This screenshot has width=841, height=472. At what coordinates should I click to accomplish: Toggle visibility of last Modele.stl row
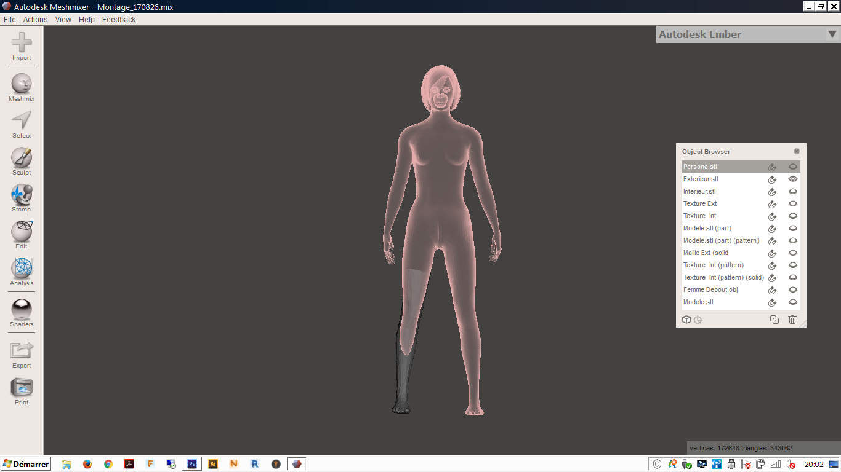[x=793, y=302]
